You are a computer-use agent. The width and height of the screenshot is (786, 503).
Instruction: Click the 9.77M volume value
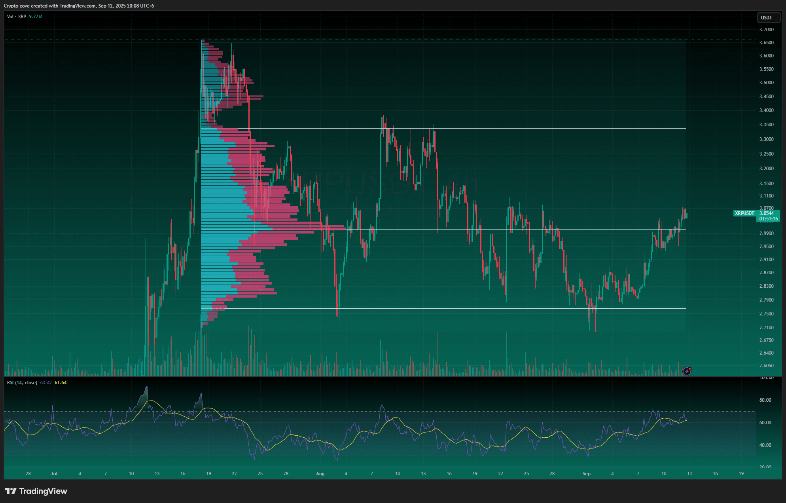click(x=36, y=17)
